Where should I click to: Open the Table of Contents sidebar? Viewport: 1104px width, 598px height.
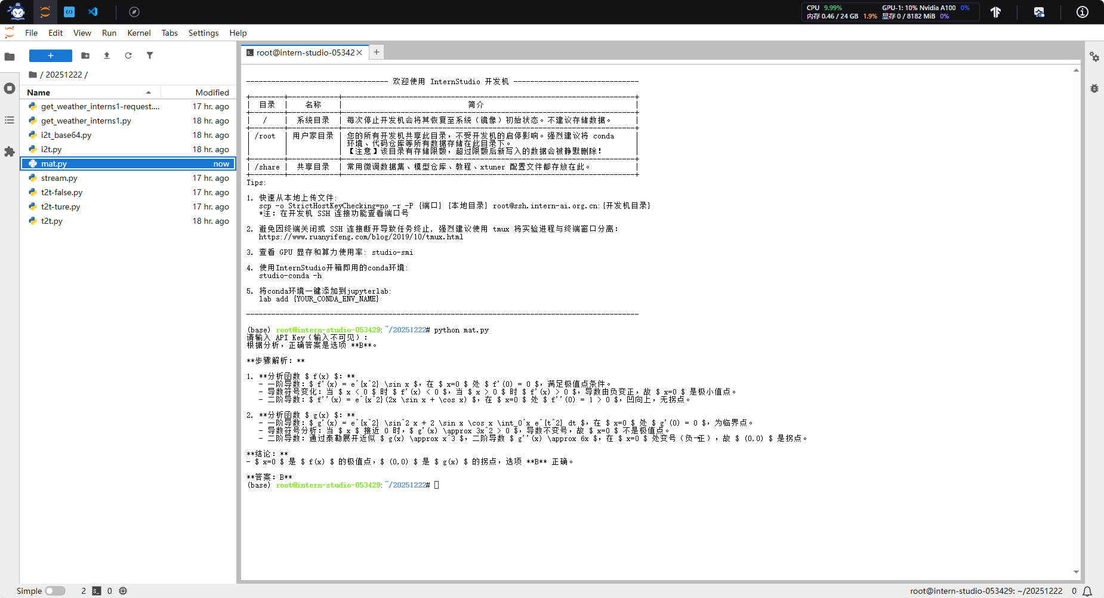(10, 120)
